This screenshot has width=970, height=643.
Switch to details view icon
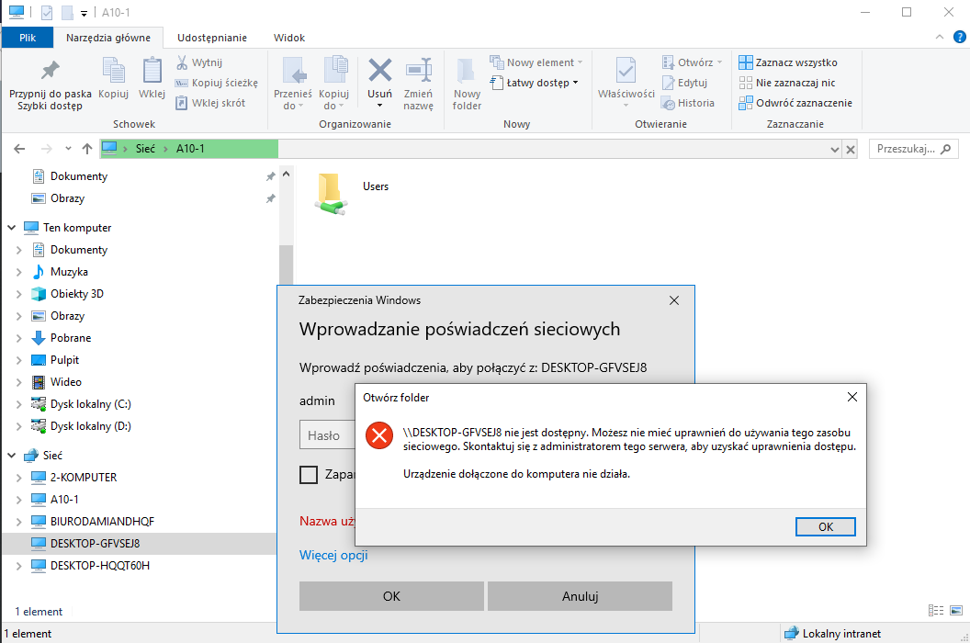pyautogui.click(x=936, y=611)
